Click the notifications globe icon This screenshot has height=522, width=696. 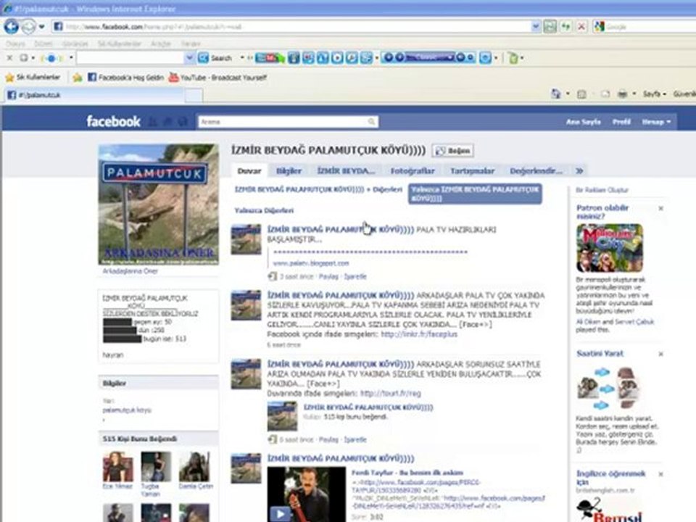[183, 122]
